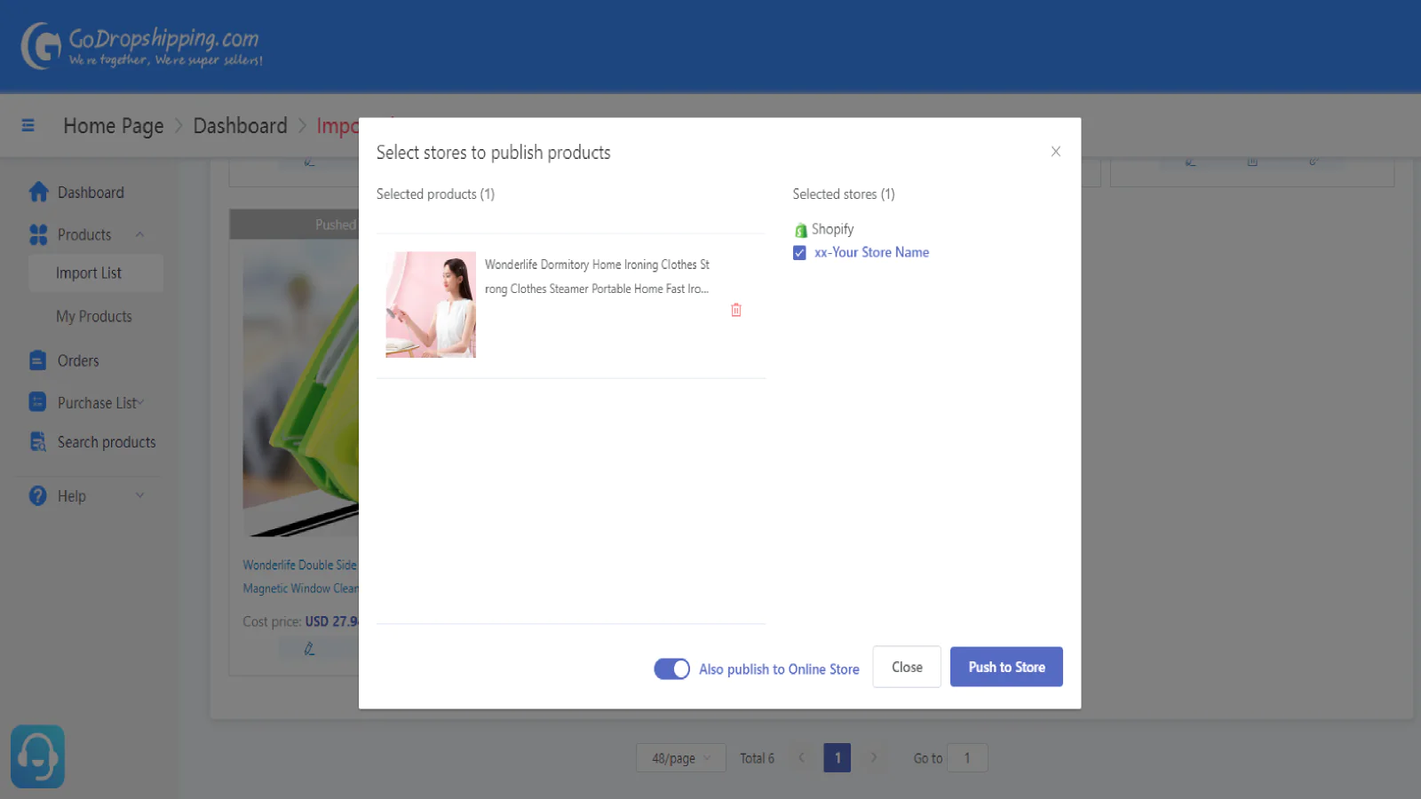The height and width of the screenshot is (799, 1421).
Task: Expand the Help menu chevron
Action: point(139,495)
